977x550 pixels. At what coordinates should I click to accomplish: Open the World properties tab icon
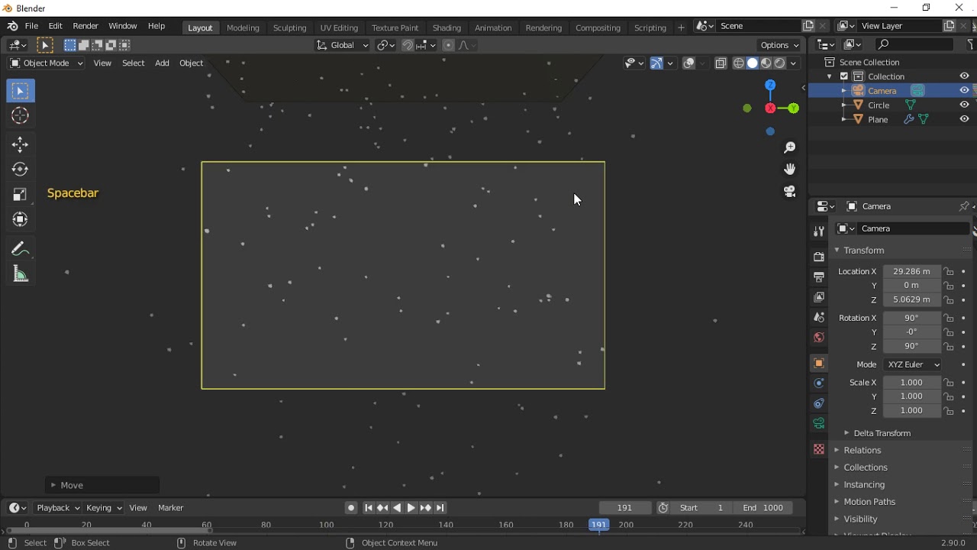(819, 338)
